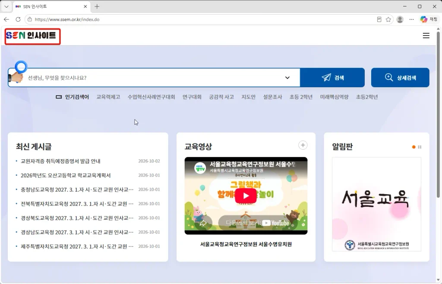This screenshot has width=442, height=284.
Task: Click date 2026-10-02
Action: tap(149, 161)
